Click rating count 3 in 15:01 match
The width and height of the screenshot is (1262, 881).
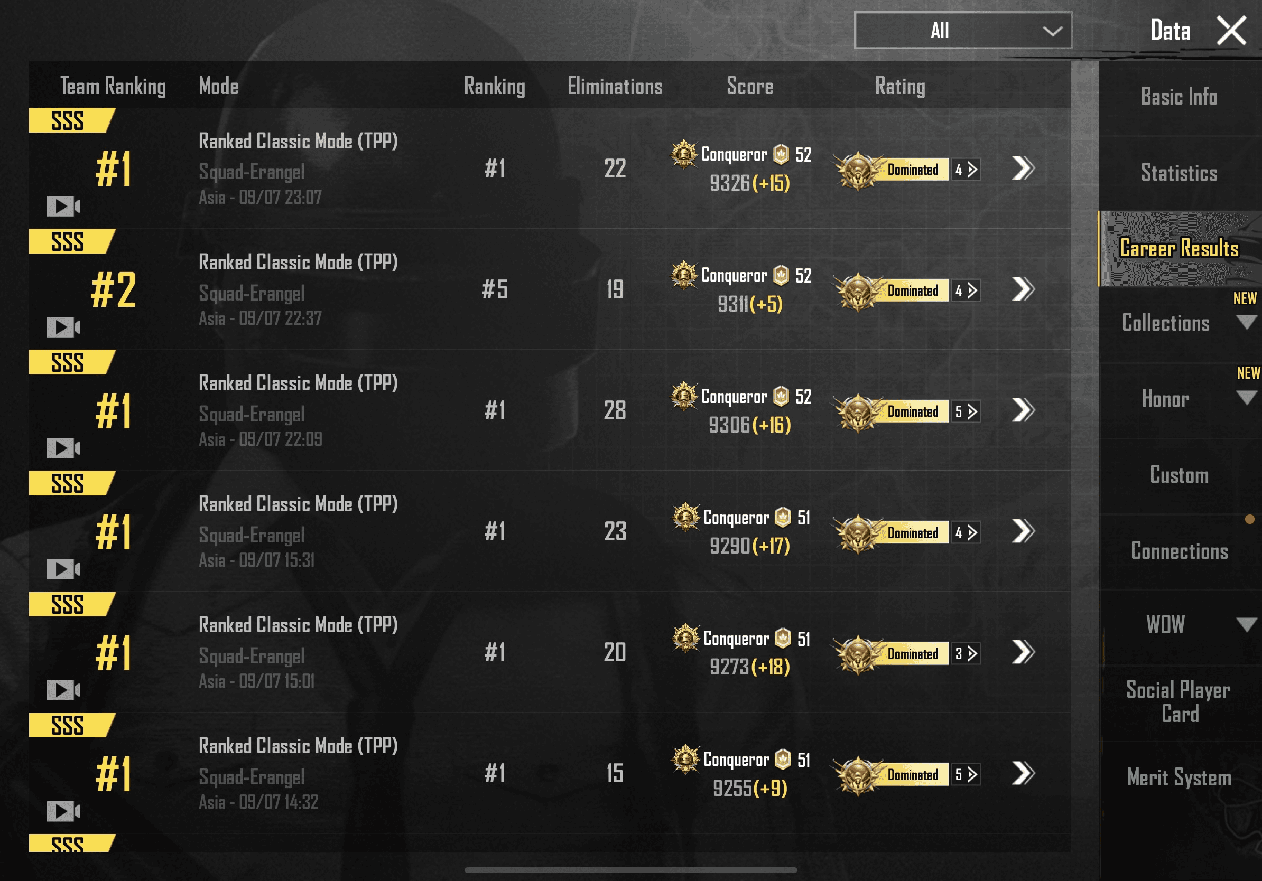(966, 653)
